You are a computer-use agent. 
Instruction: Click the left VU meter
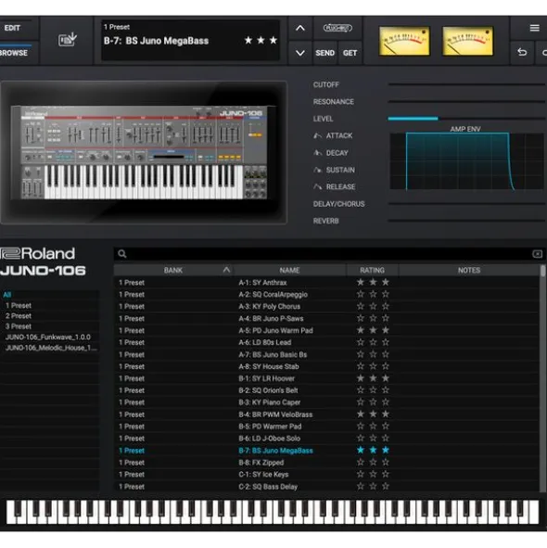click(404, 41)
